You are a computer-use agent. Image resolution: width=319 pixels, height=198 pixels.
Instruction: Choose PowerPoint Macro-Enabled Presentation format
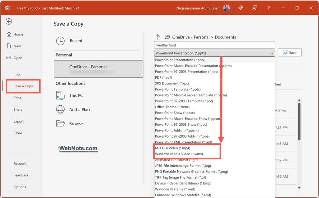pos(215,66)
